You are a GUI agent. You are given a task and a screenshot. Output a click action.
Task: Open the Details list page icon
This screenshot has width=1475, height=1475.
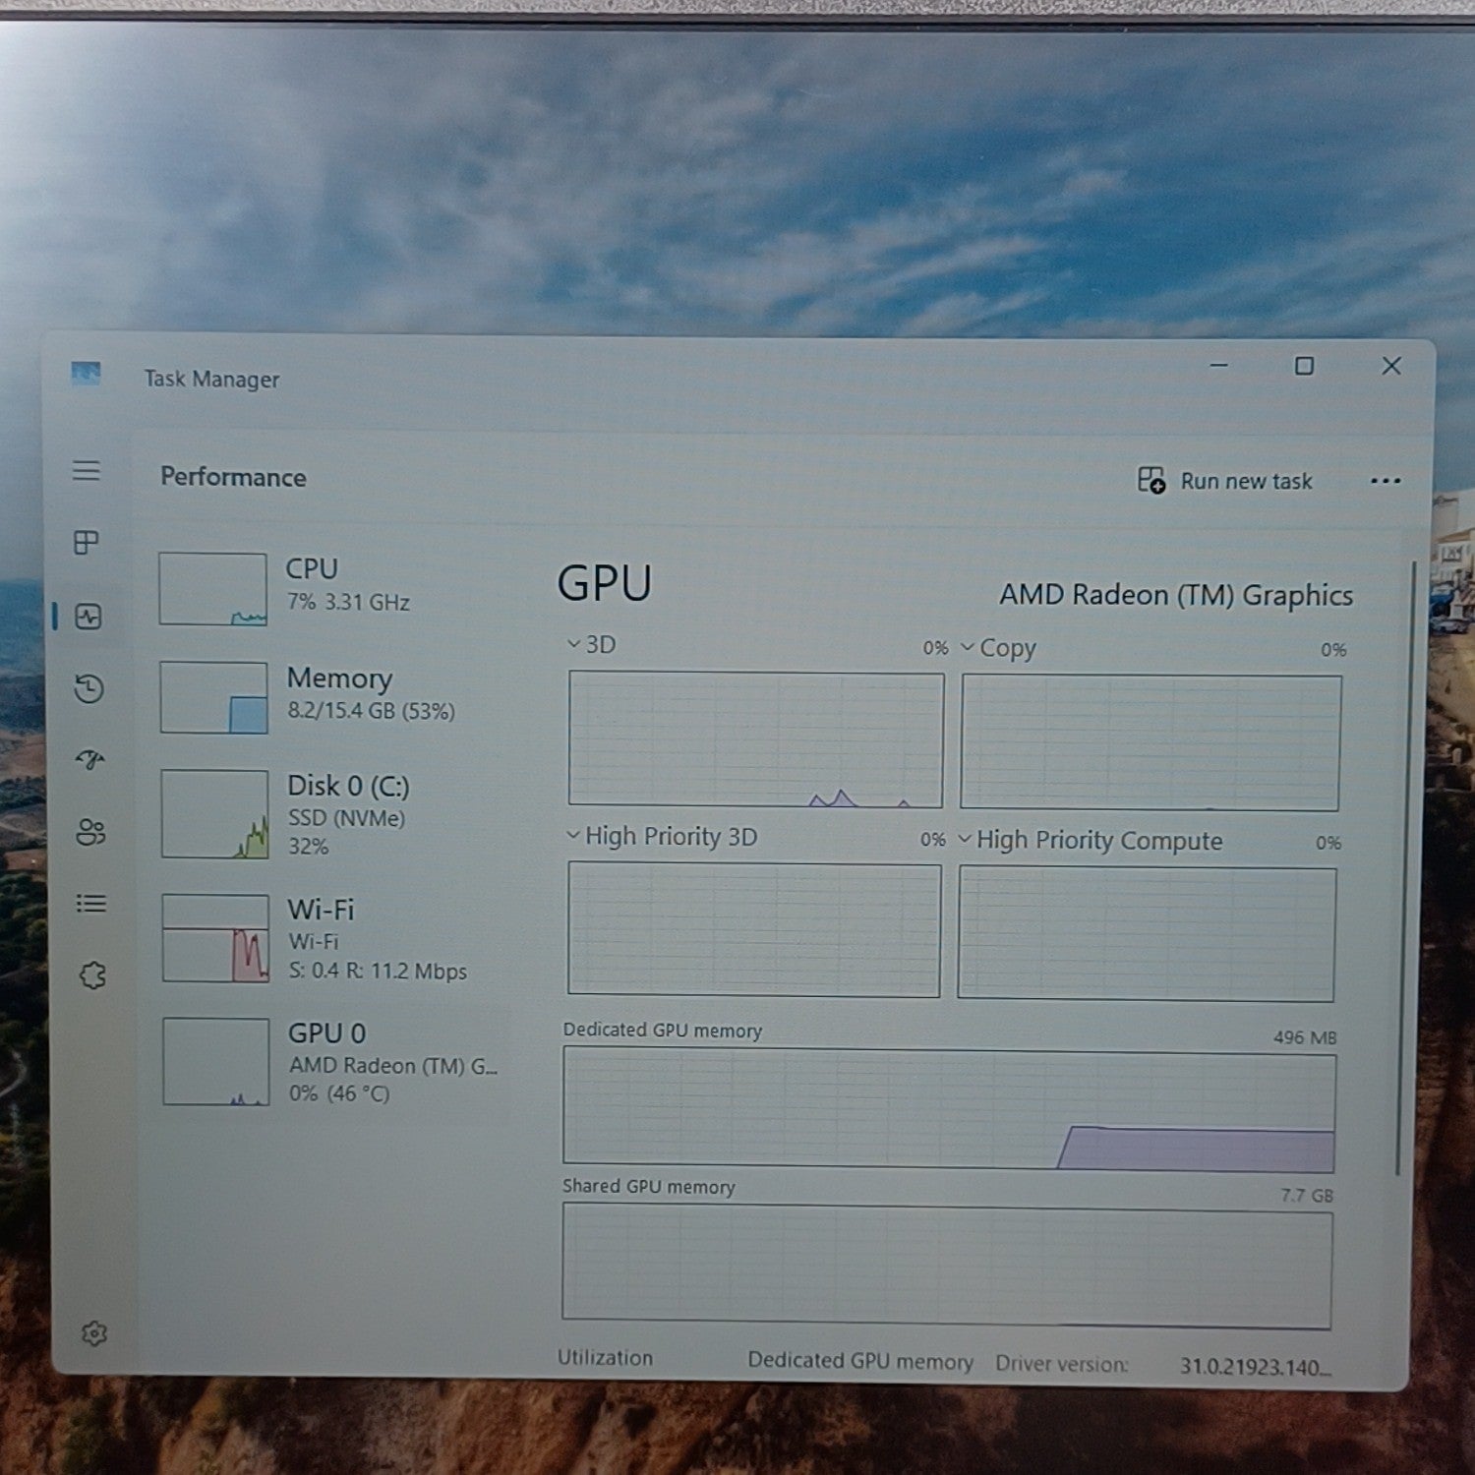tap(91, 904)
